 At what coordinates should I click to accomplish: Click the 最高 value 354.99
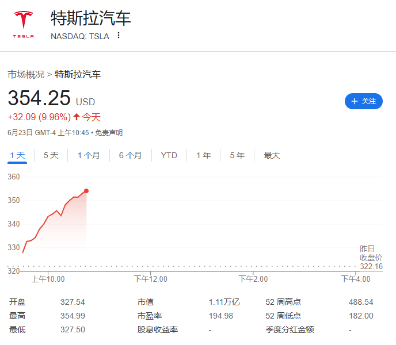[73, 316]
